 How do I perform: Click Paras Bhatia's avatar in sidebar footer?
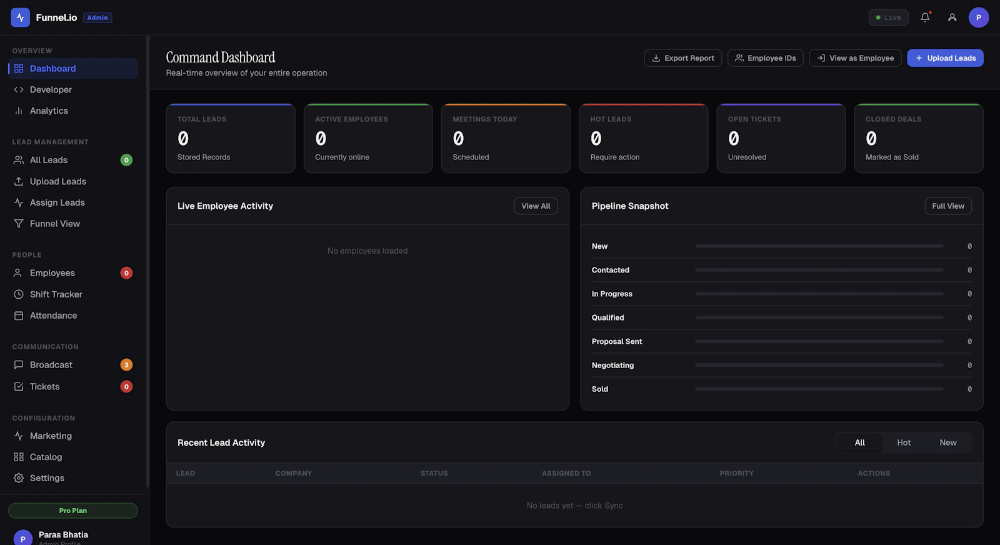(23, 538)
